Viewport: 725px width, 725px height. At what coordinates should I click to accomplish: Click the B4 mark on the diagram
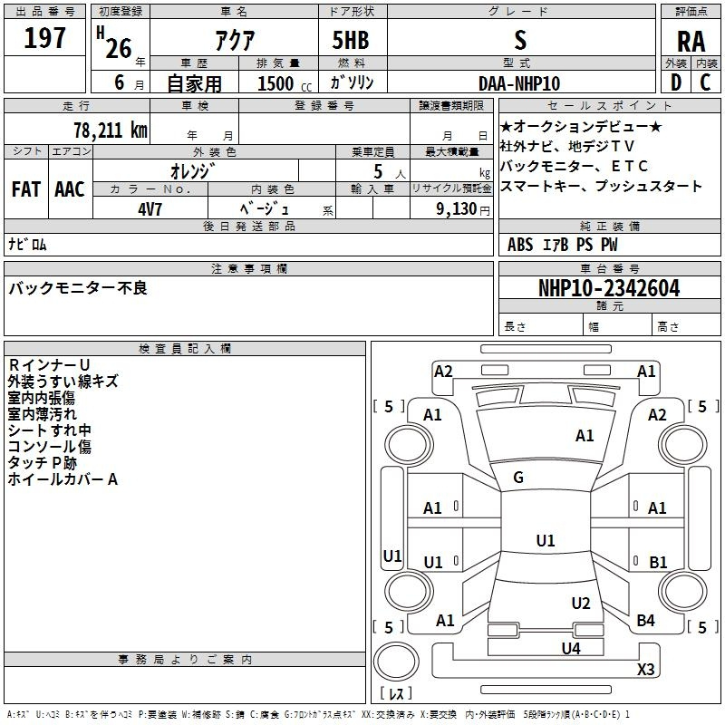(645, 621)
